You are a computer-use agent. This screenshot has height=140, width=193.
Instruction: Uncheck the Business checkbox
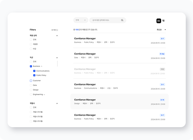31,66
